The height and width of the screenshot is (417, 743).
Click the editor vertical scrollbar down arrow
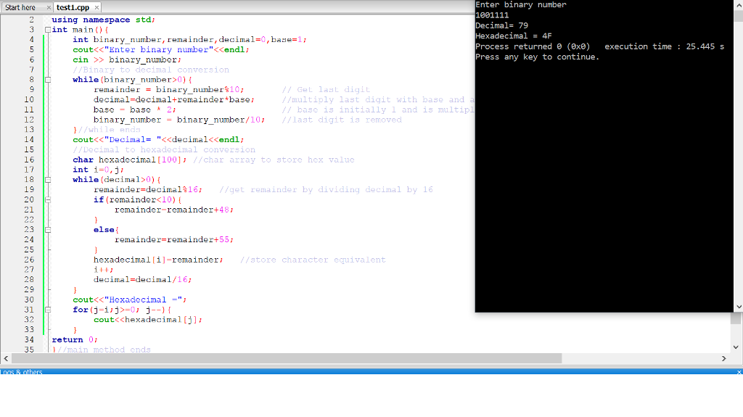tap(736, 347)
